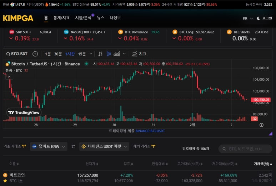Screen dimensions: 276x186
Task: Sort table by 전일대비 column
Action: click(160, 164)
